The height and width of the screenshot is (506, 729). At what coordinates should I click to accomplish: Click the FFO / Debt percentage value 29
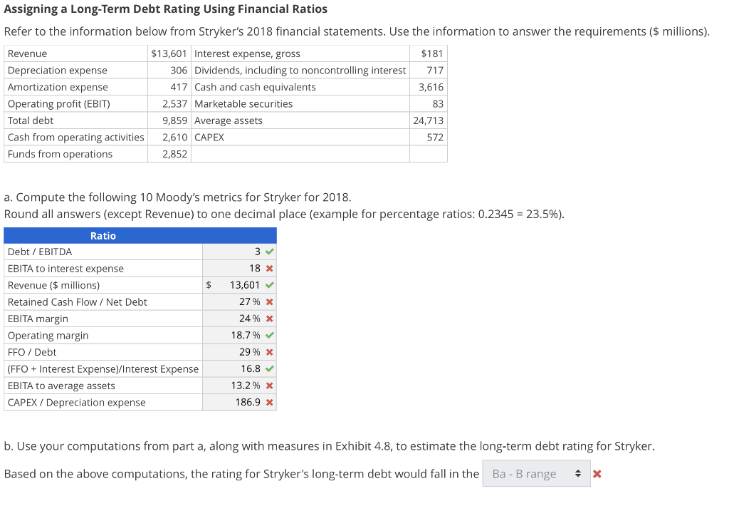coord(247,351)
